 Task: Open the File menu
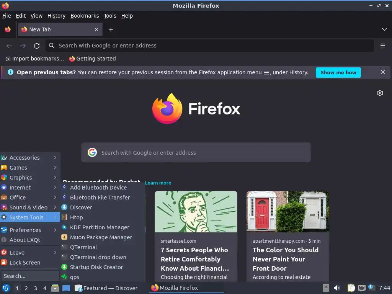[7, 16]
